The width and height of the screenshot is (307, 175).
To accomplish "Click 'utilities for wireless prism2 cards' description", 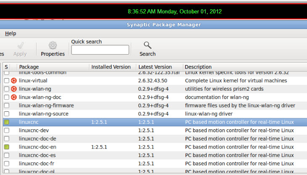I will (224, 89).
